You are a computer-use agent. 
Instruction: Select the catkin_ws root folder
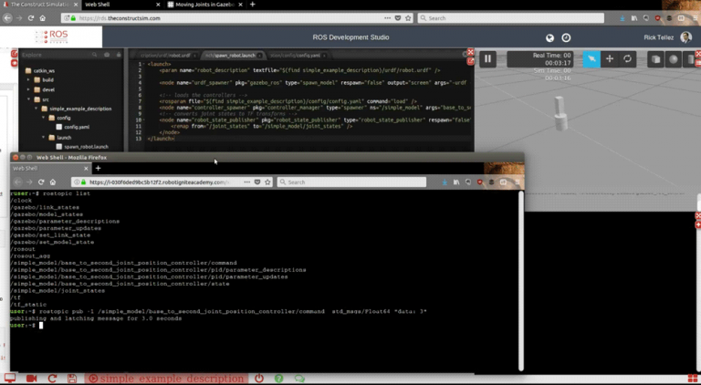pyautogui.click(x=44, y=70)
